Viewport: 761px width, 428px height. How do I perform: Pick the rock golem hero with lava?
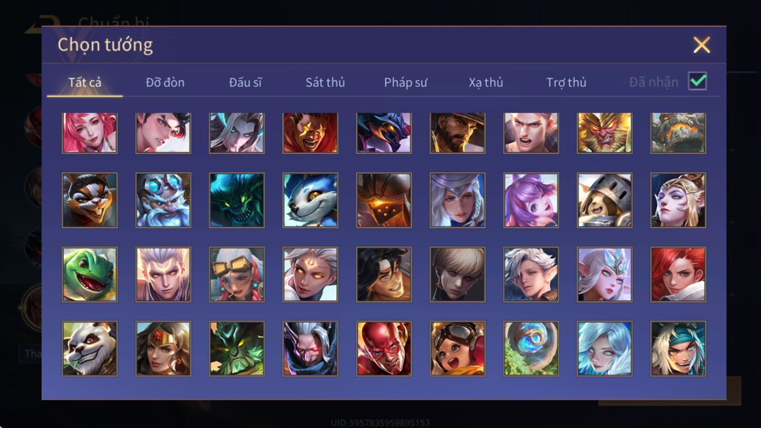678,133
